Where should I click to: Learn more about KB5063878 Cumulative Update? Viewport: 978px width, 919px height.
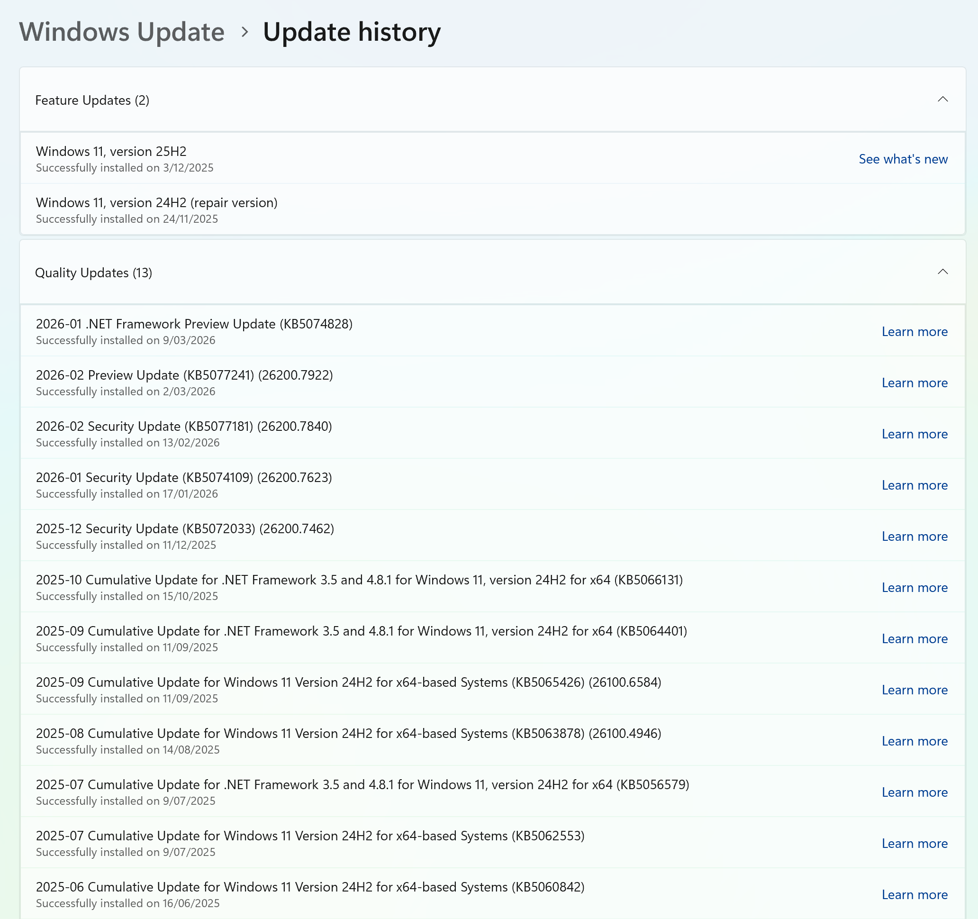click(x=914, y=741)
